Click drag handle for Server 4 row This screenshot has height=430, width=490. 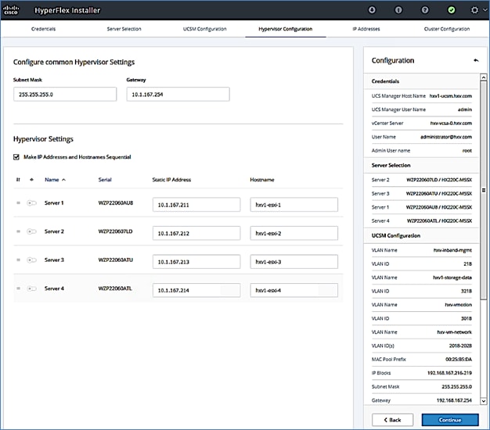[18, 288]
